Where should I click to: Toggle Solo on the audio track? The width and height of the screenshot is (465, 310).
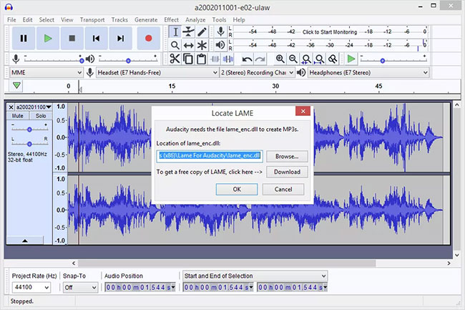click(x=41, y=116)
